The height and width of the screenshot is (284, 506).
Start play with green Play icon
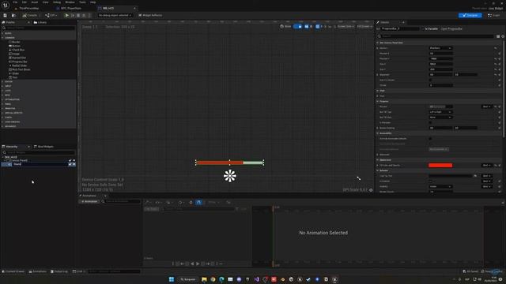click(66, 15)
